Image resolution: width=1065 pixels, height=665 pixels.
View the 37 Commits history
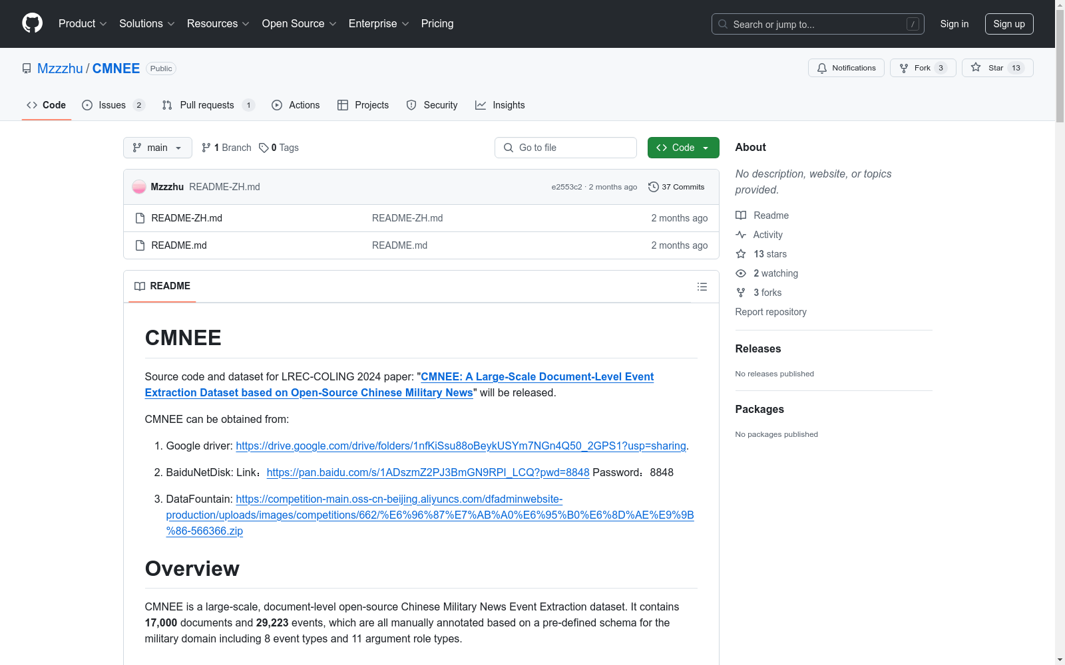pos(676,187)
